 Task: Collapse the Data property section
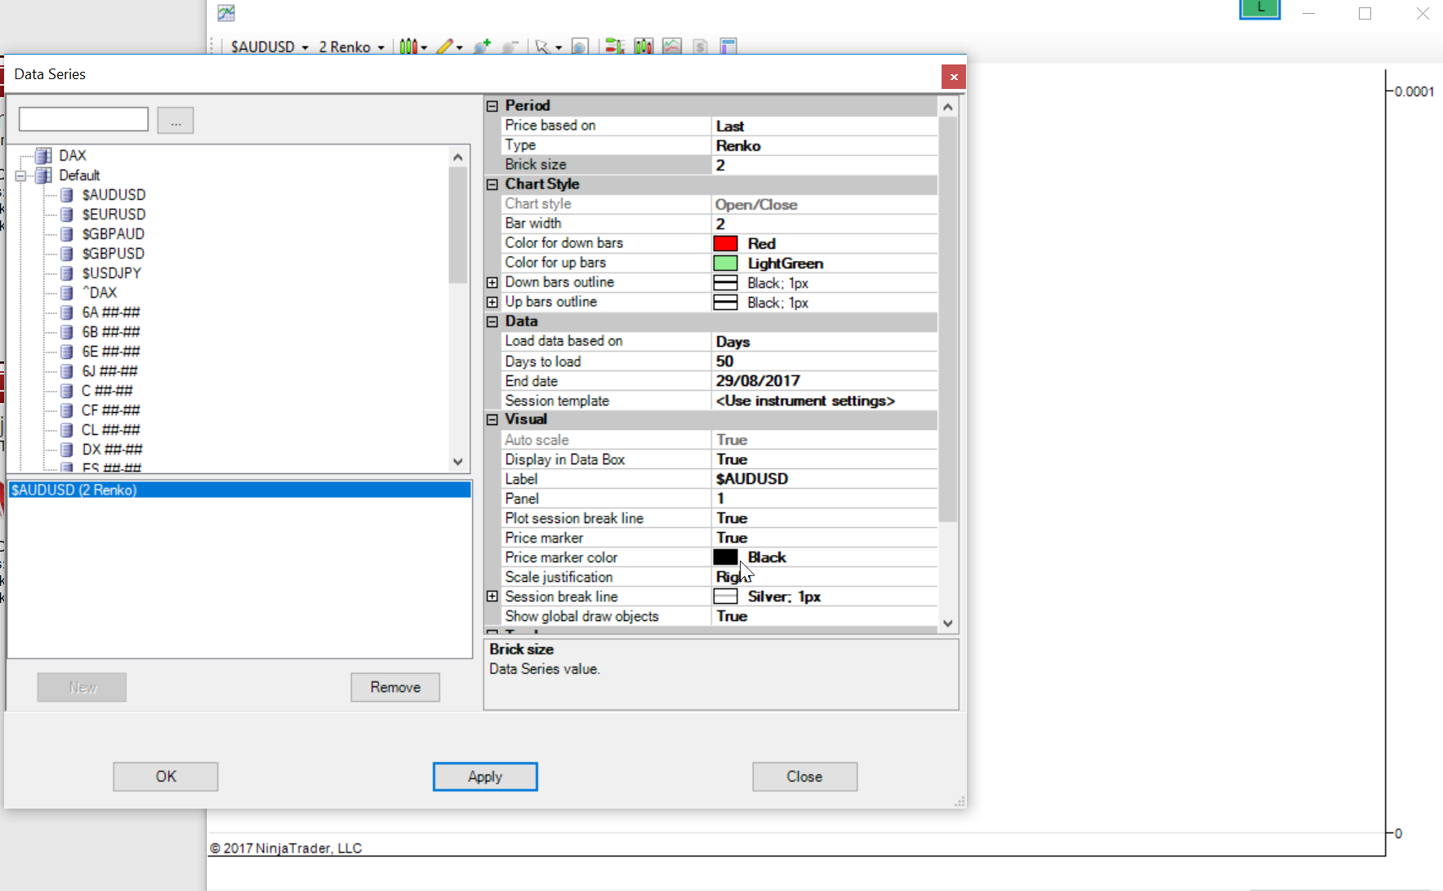pyautogui.click(x=492, y=321)
